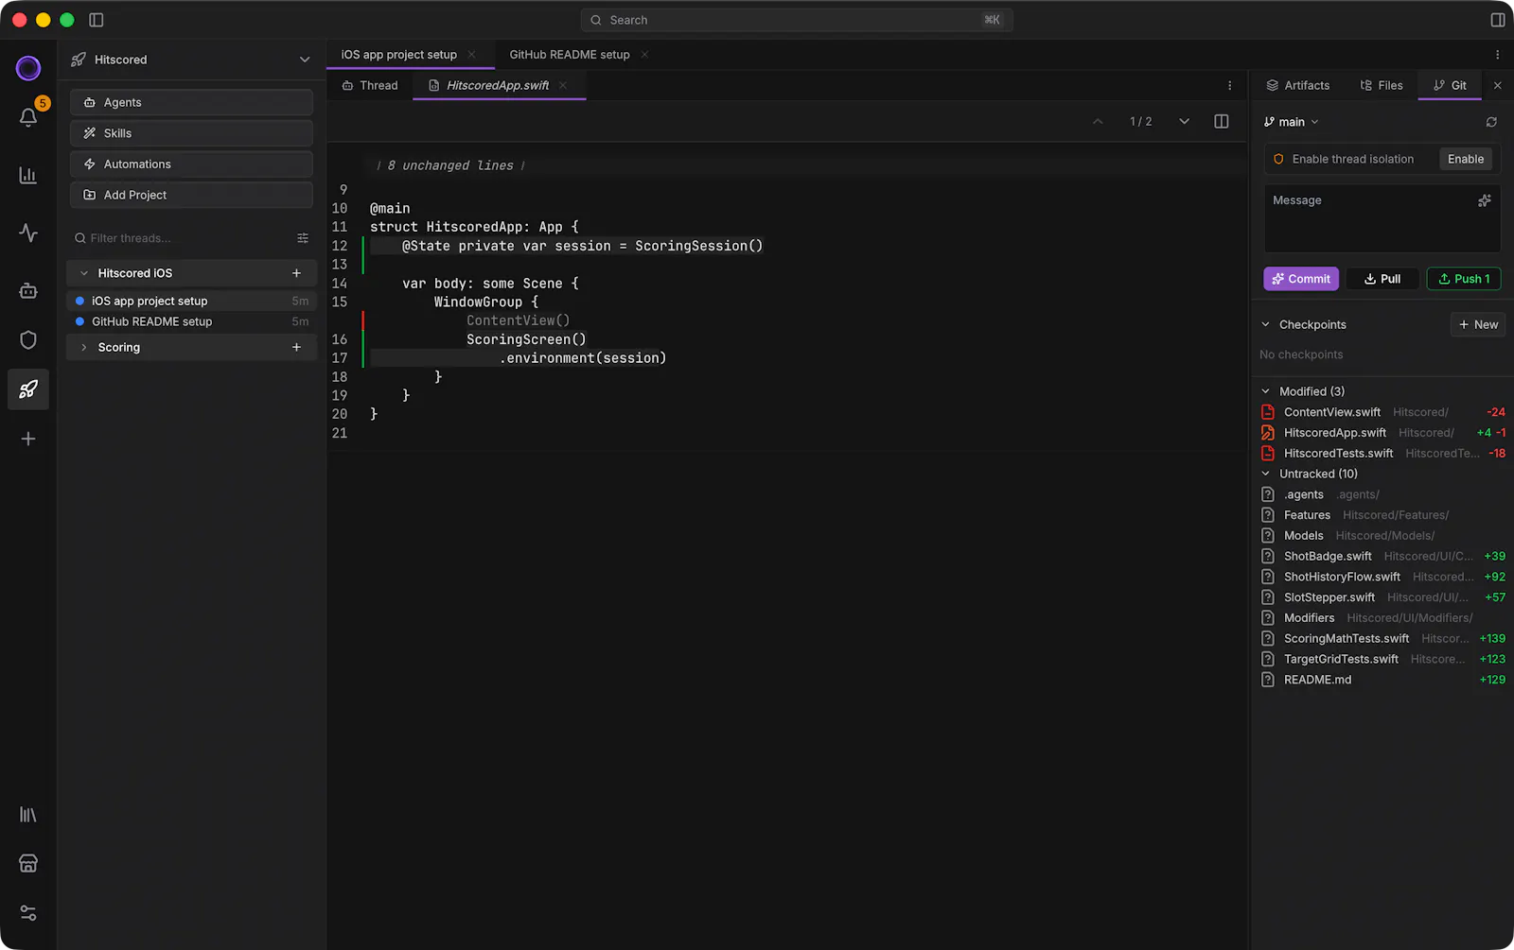The image size is (1514, 950).
Task: Go to previous change arrow
Action: (1098, 121)
